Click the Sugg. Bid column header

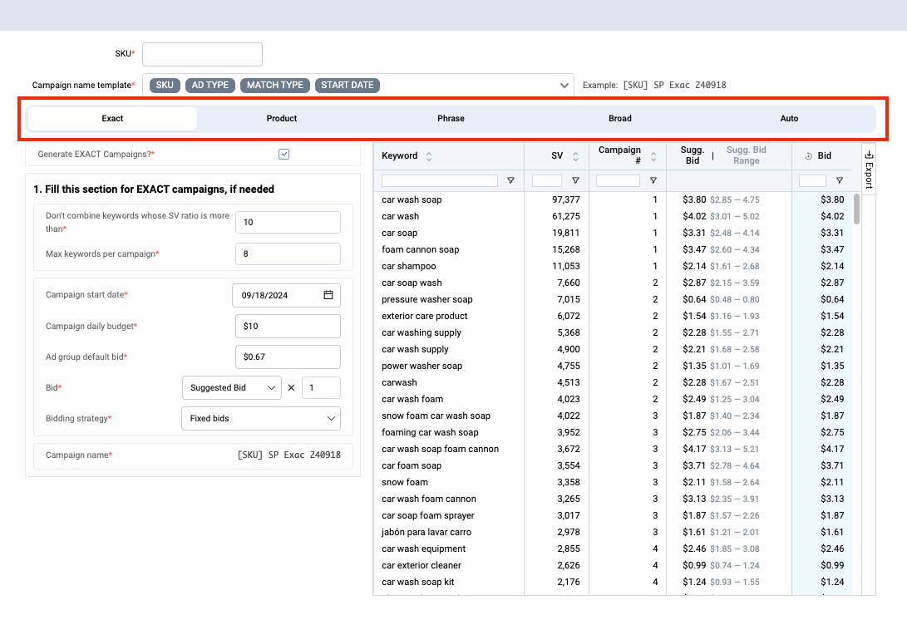(693, 155)
